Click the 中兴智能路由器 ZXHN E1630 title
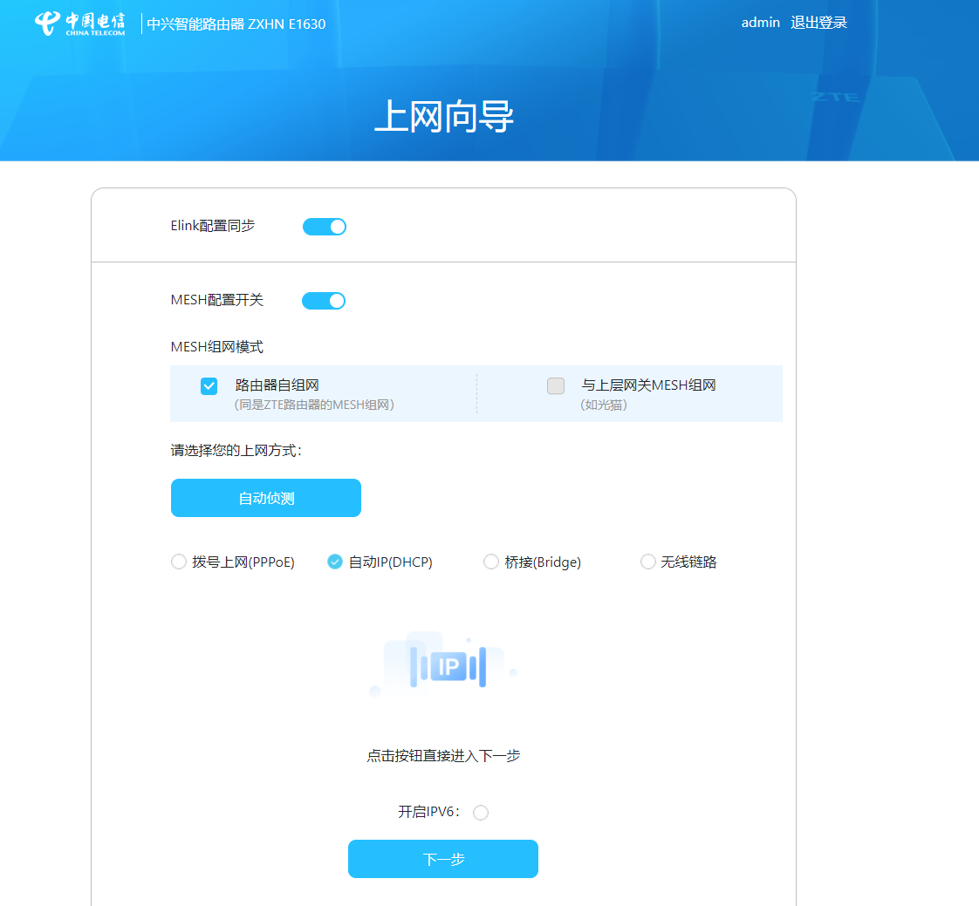 click(236, 24)
